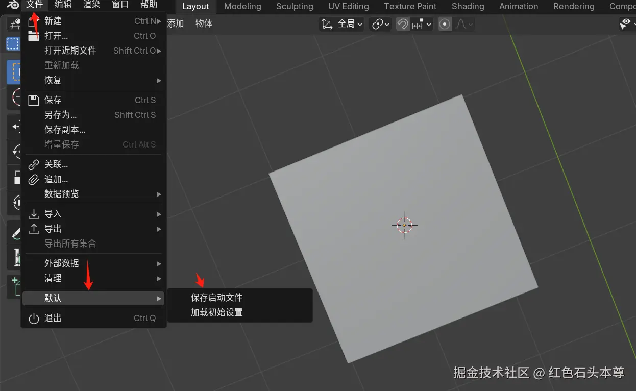Switch to the Sculpting workspace tab

(x=295, y=6)
